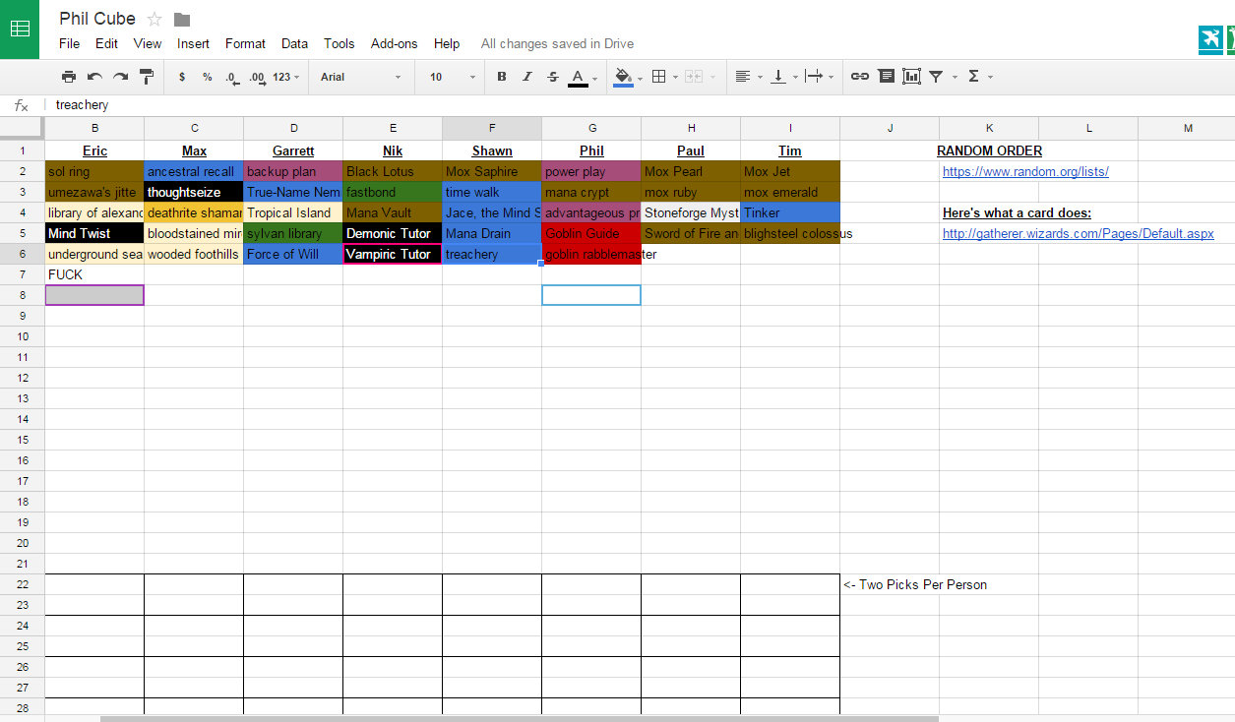The image size is (1235, 722).
Task: Expand the text color dropdown arrow
Action: click(594, 78)
